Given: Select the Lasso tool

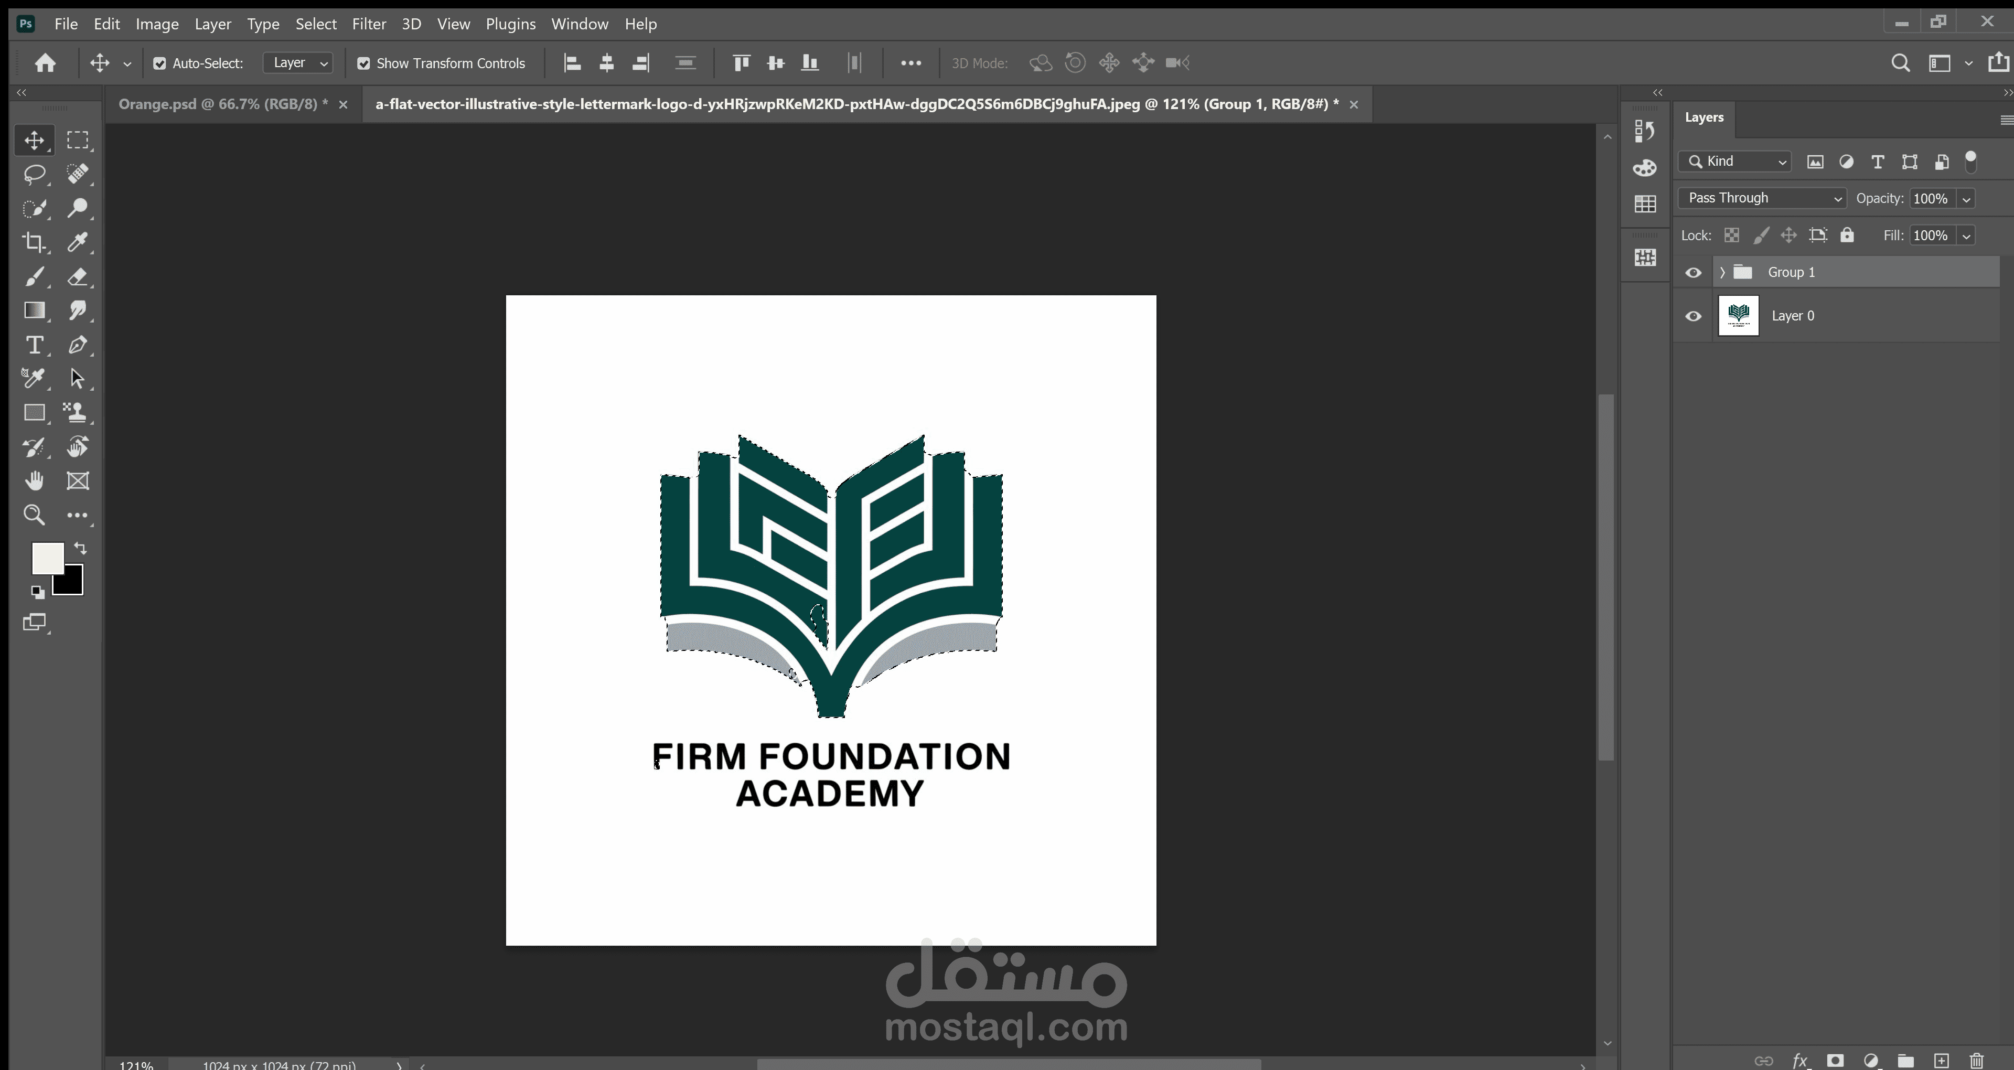Looking at the screenshot, I should pyautogui.click(x=34, y=175).
